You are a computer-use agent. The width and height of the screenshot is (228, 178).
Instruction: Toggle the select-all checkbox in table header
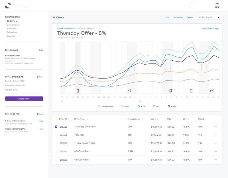pos(56,119)
